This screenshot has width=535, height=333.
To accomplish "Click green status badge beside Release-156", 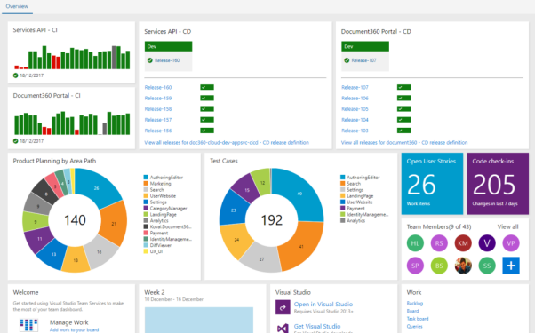I will point(207,131).
